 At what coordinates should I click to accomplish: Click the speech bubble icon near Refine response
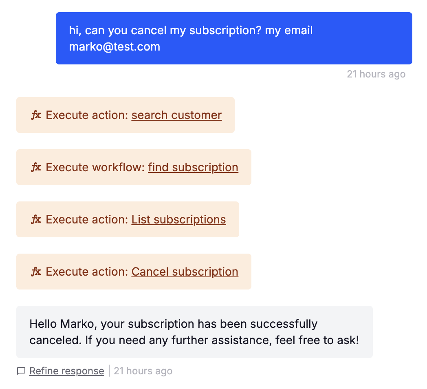[x=21, y=371]
